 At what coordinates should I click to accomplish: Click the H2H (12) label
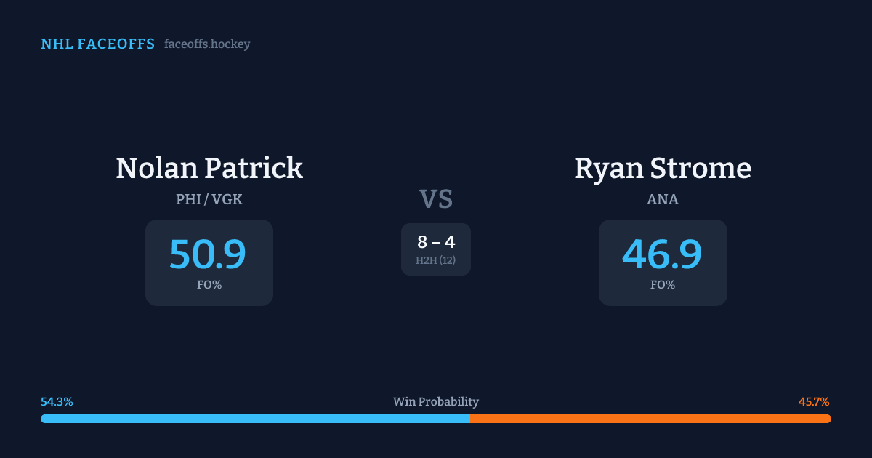coord(436,260)
